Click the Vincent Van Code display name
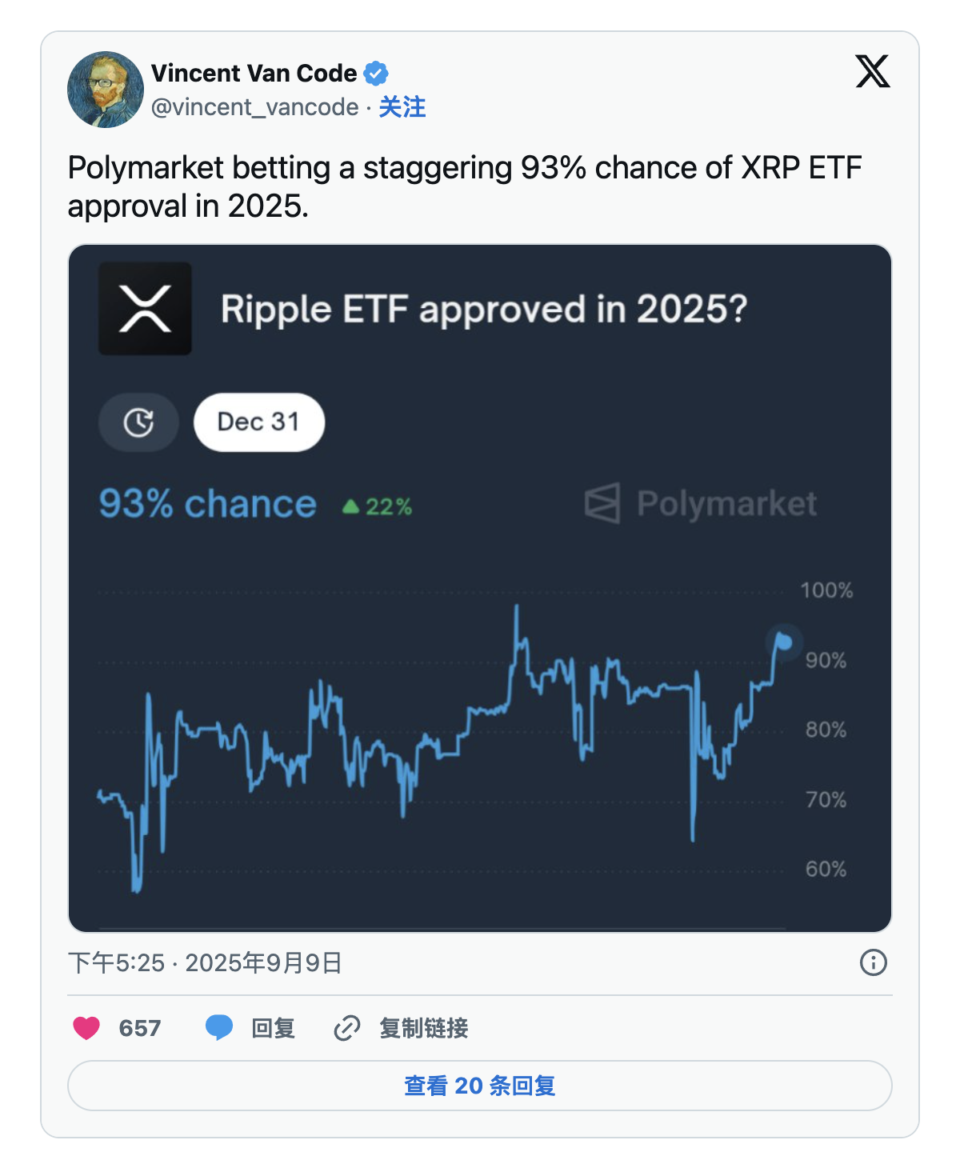Screen dimensions: 960x1160 point(254,74)
